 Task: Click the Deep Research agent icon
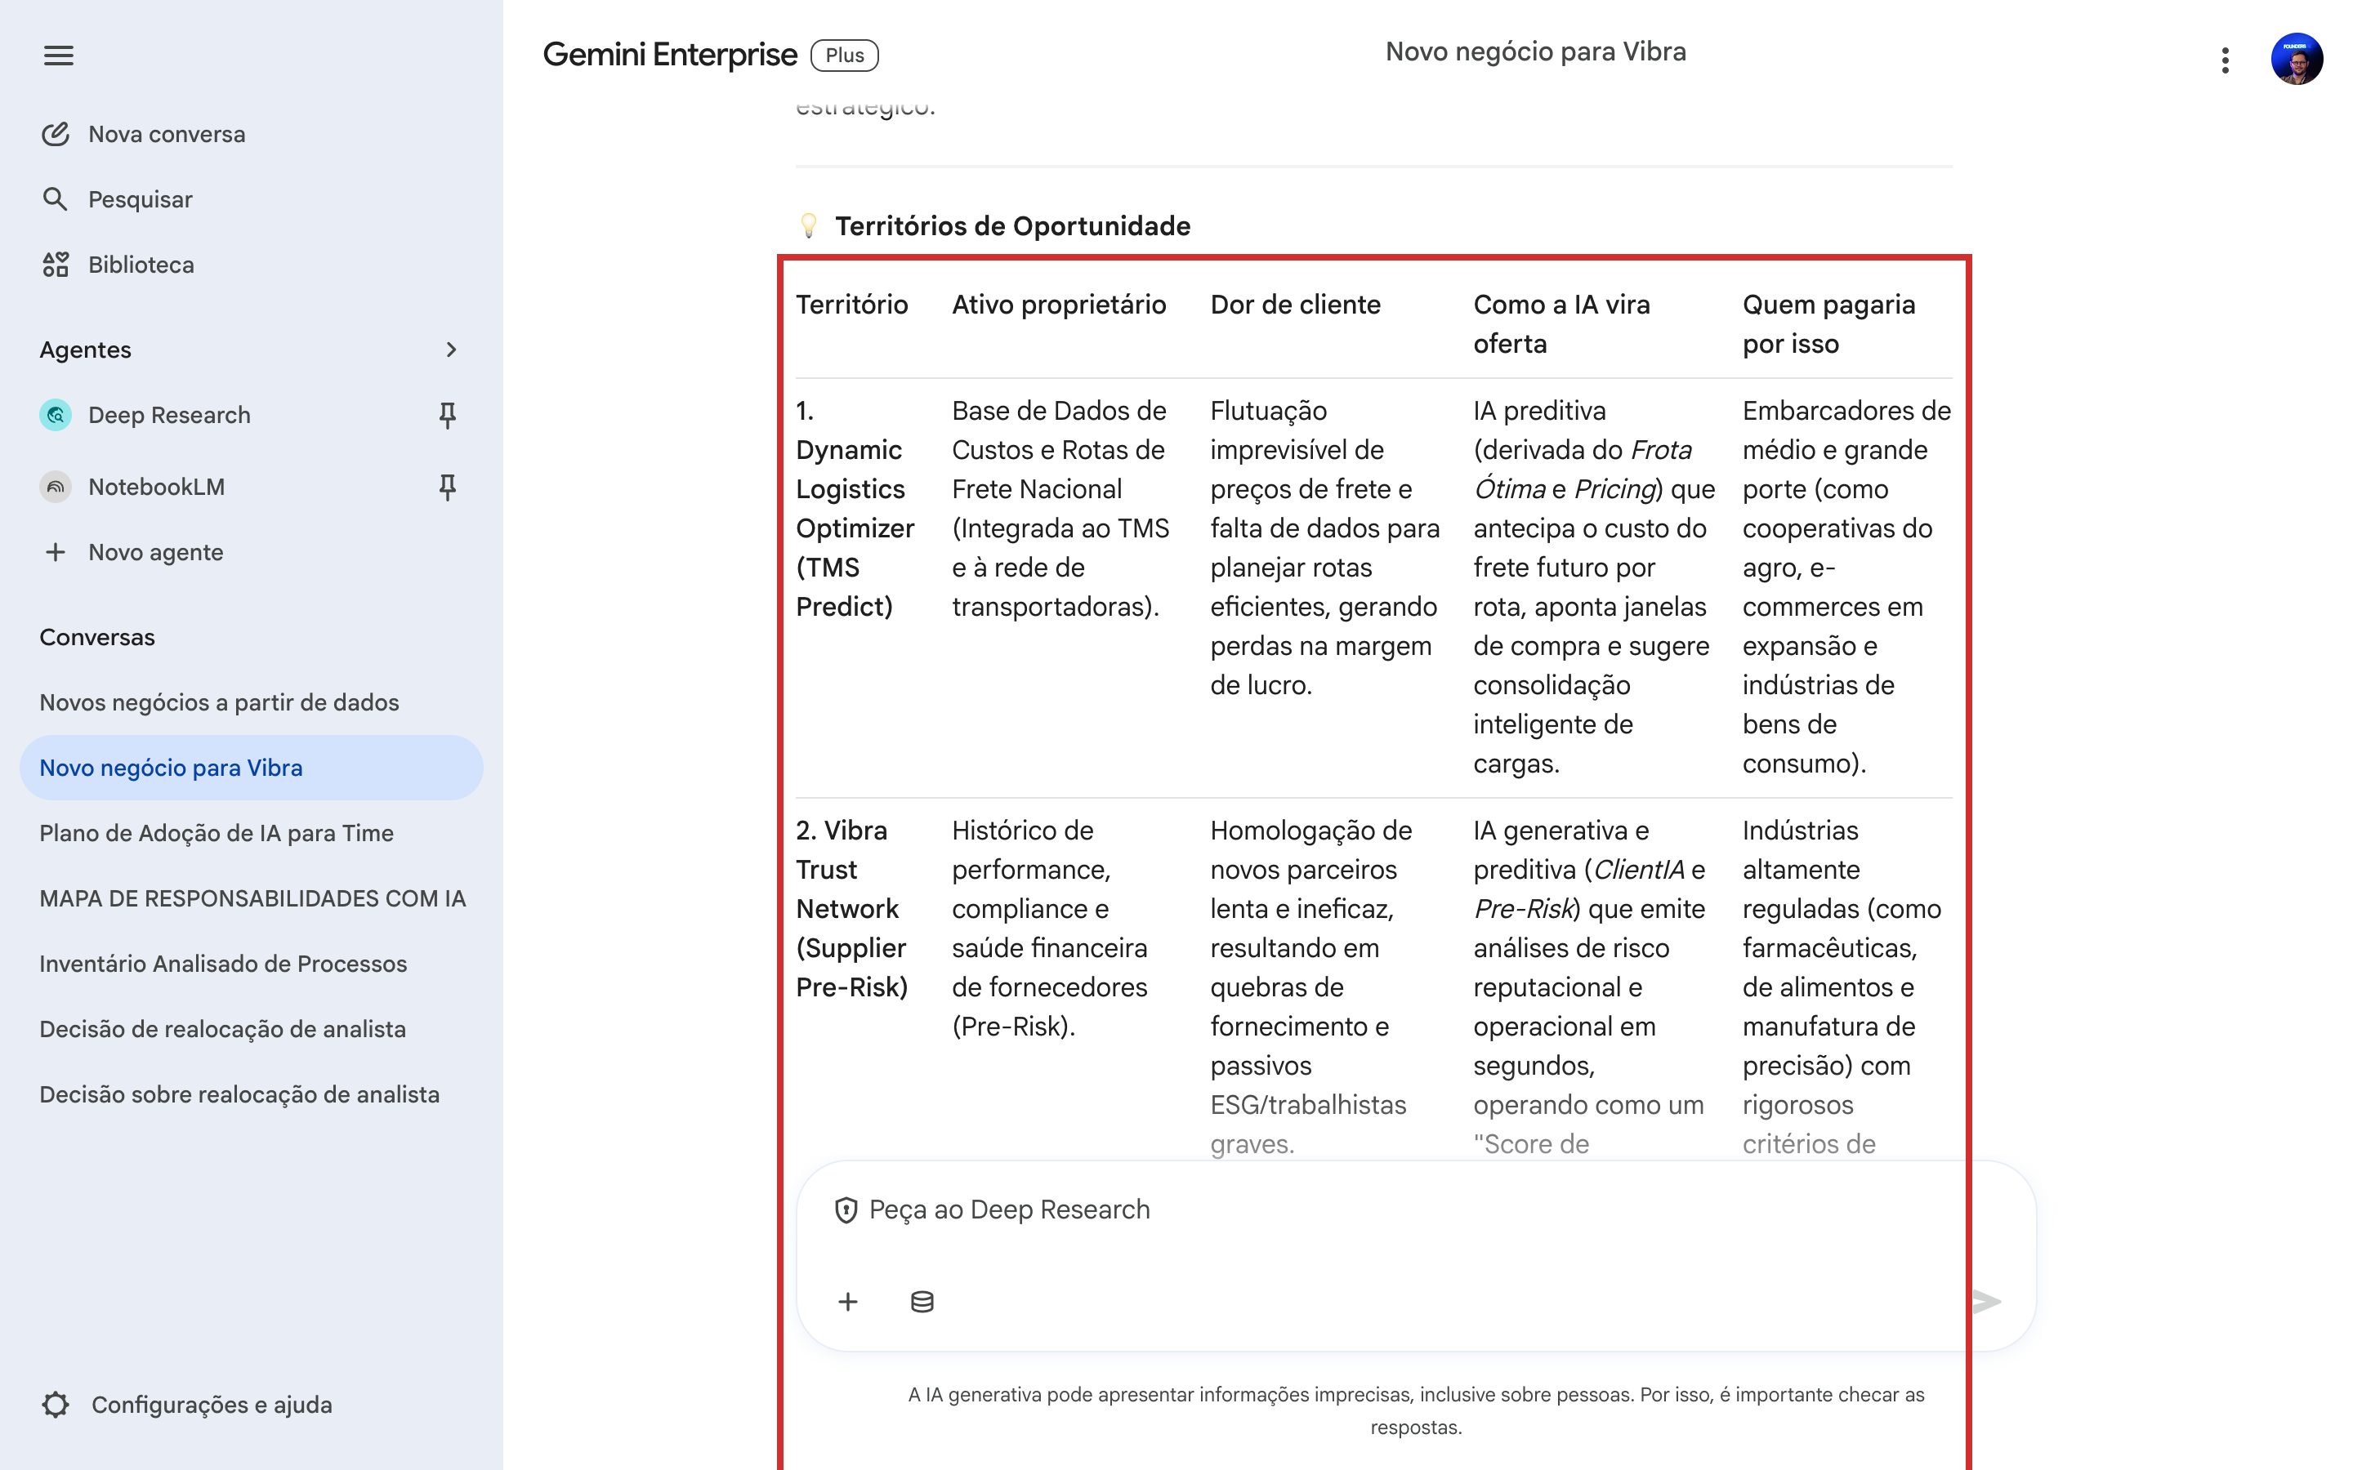56,415
